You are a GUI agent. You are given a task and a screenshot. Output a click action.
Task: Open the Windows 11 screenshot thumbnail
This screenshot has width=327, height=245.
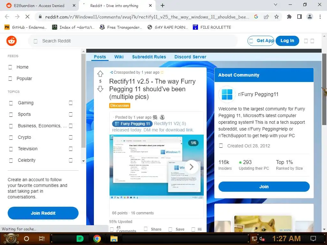[x=156, y=167]
